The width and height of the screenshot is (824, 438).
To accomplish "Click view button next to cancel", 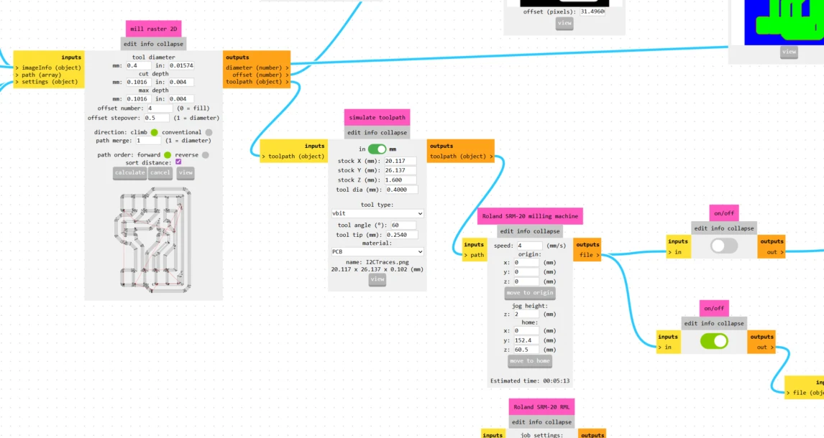I will pyautogui.click(x=186, y=172).
